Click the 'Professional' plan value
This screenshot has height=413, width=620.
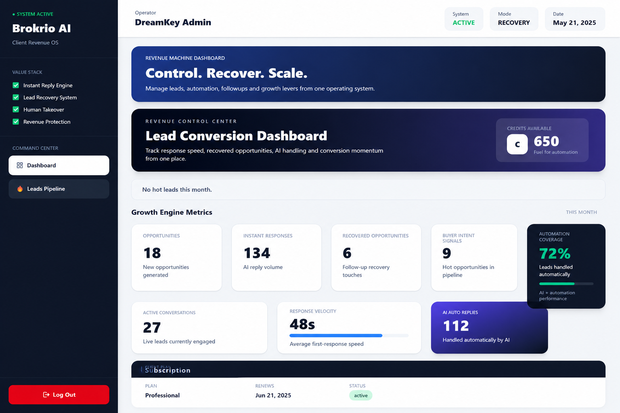(x=162, y=395)
